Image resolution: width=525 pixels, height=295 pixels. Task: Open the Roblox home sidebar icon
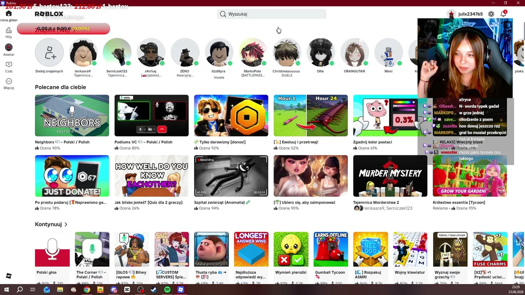pos(9,14)
